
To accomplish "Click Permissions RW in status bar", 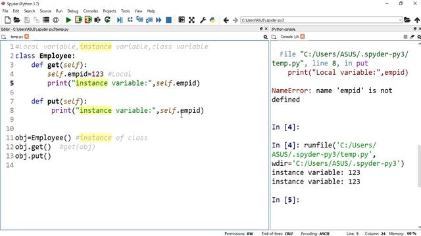I will click(239, 233).
